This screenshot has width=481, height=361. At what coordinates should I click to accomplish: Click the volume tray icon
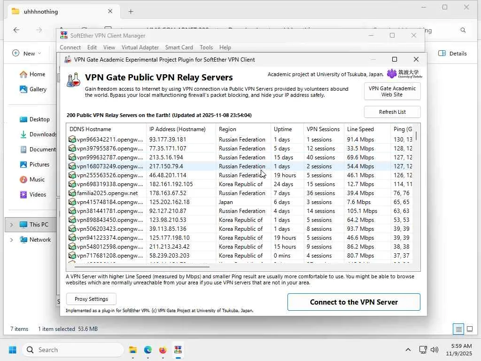pos(434,350)
